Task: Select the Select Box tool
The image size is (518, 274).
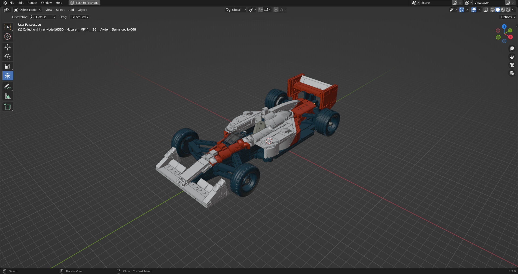Action: (8, 27)
